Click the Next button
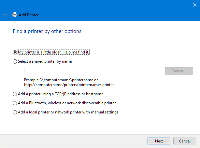The width and height of the screenshot is (200, 148). [x=159, y=141]
